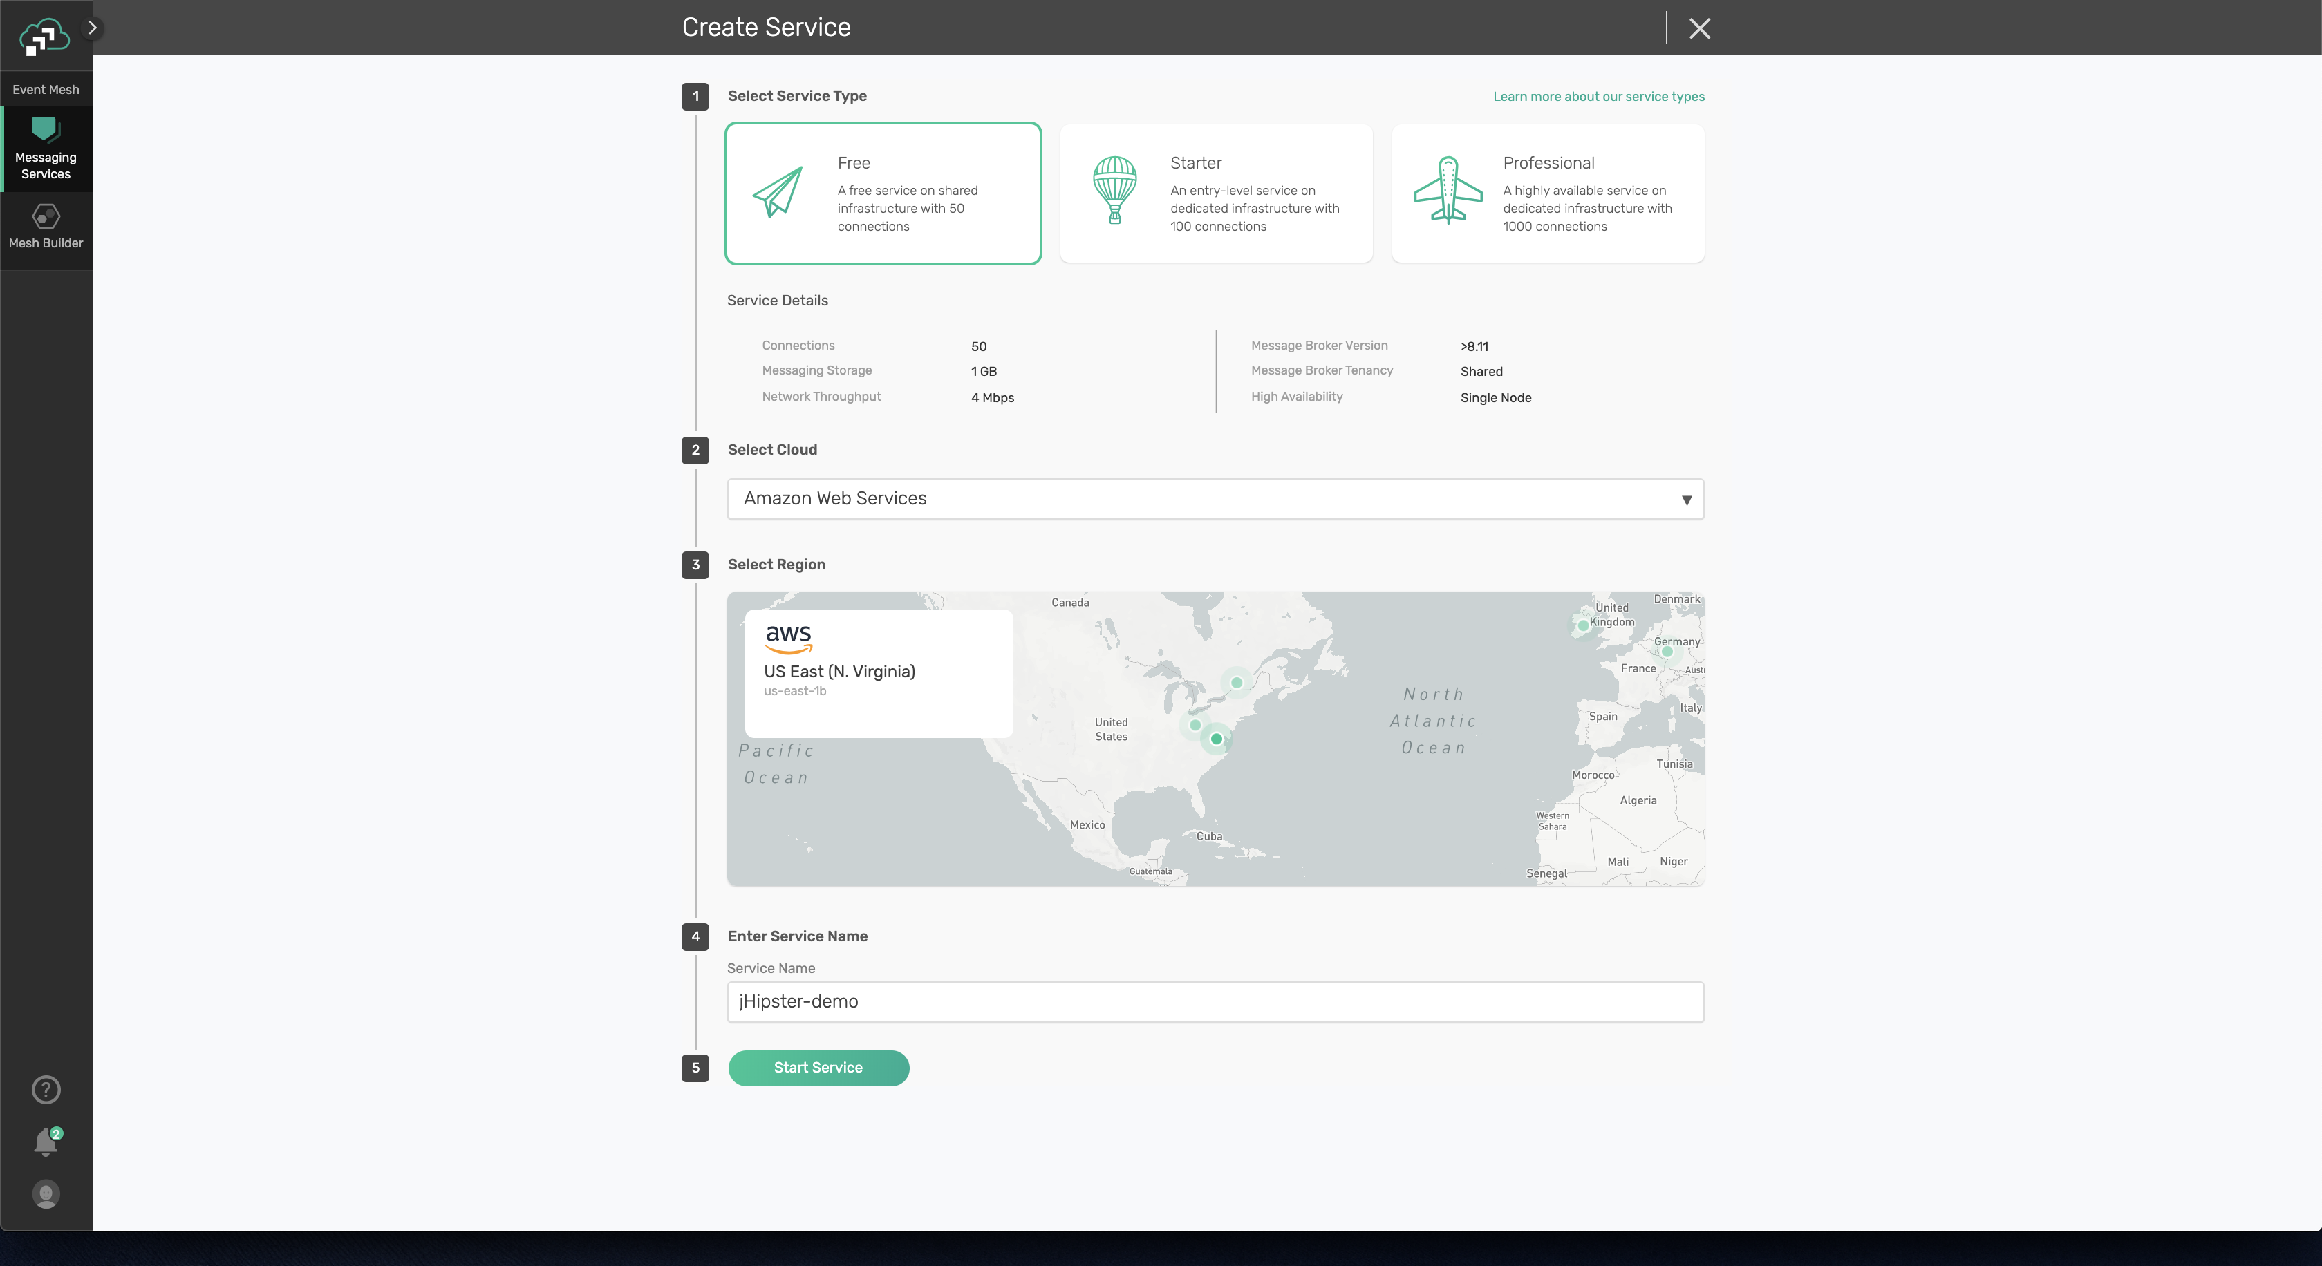Open Learn more about our service types
This screenshot has height=1266, width=2322.
tap(1598, 97)
